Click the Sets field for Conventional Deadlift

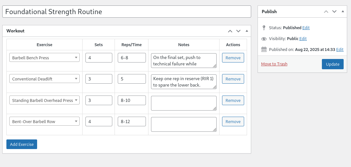coord(99,79)
